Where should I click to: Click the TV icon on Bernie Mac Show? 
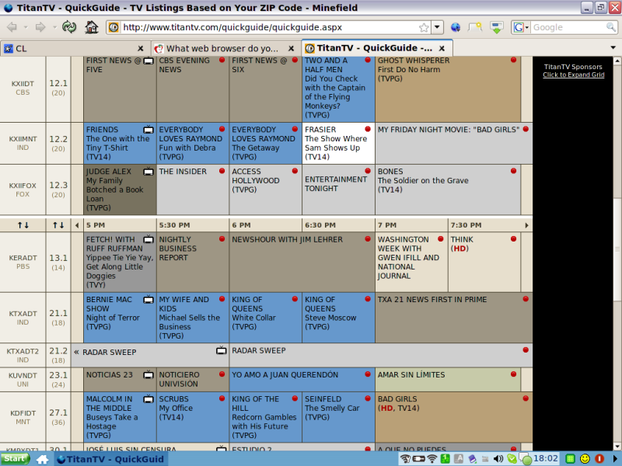pyautogui.click(x=149, y=300)
